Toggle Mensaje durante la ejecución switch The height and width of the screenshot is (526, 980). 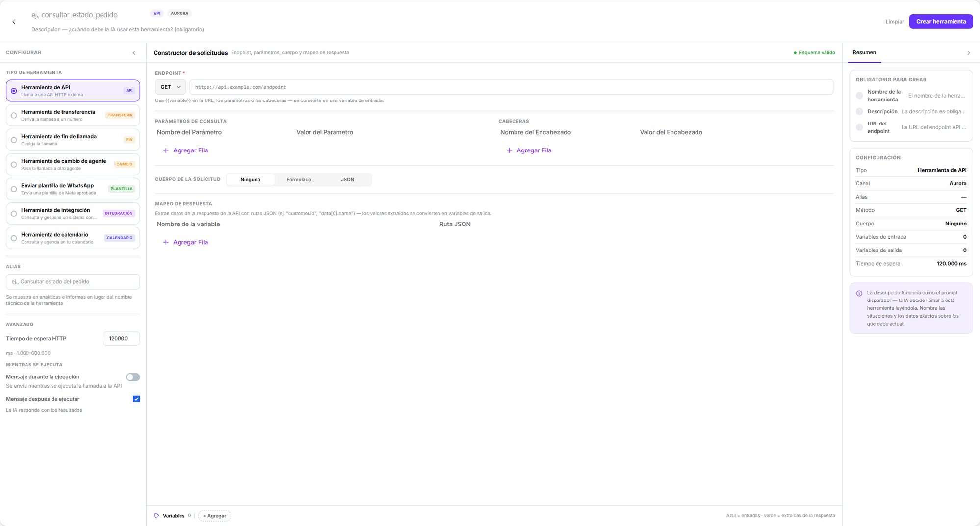point(132,377)
